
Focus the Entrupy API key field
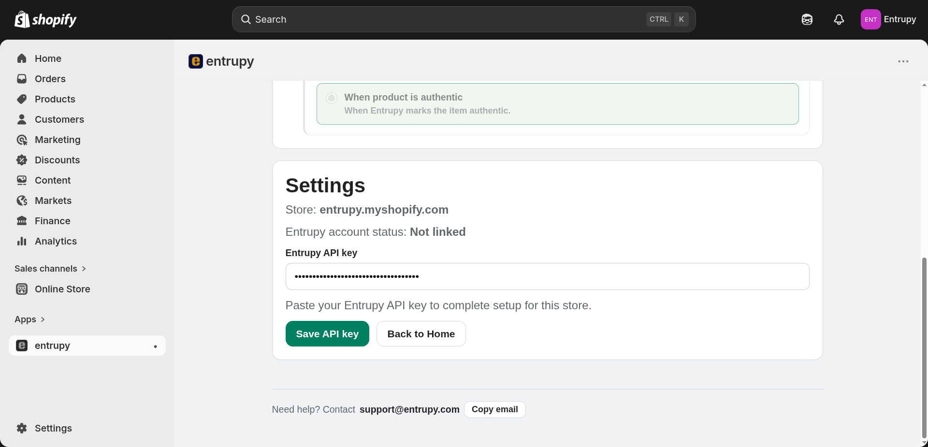(x=547, y=276)
